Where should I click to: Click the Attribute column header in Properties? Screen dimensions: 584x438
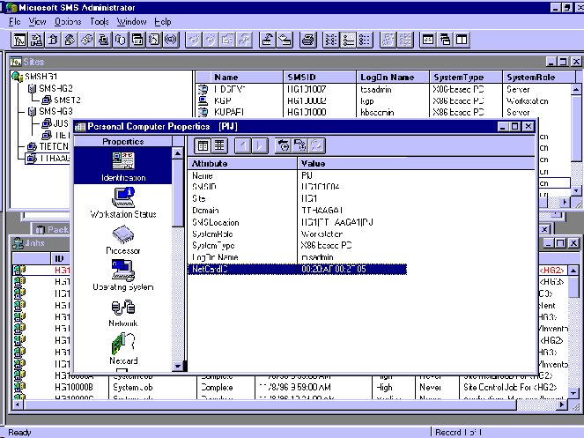(x=242, y=163)
